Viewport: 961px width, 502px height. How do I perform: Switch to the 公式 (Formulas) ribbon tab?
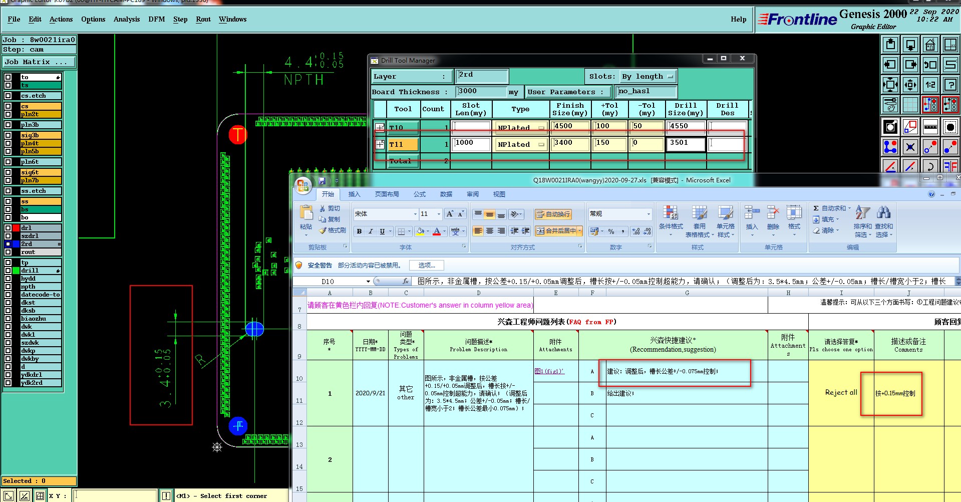(x=420, y=194)
